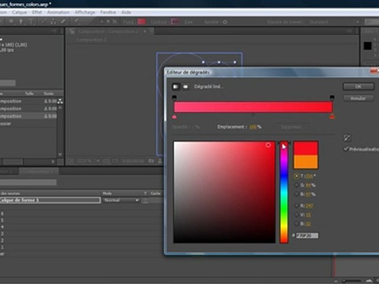This screenshot has height=284, width=379.
Task: Select the T hue radio button
Action: (296, 176)
